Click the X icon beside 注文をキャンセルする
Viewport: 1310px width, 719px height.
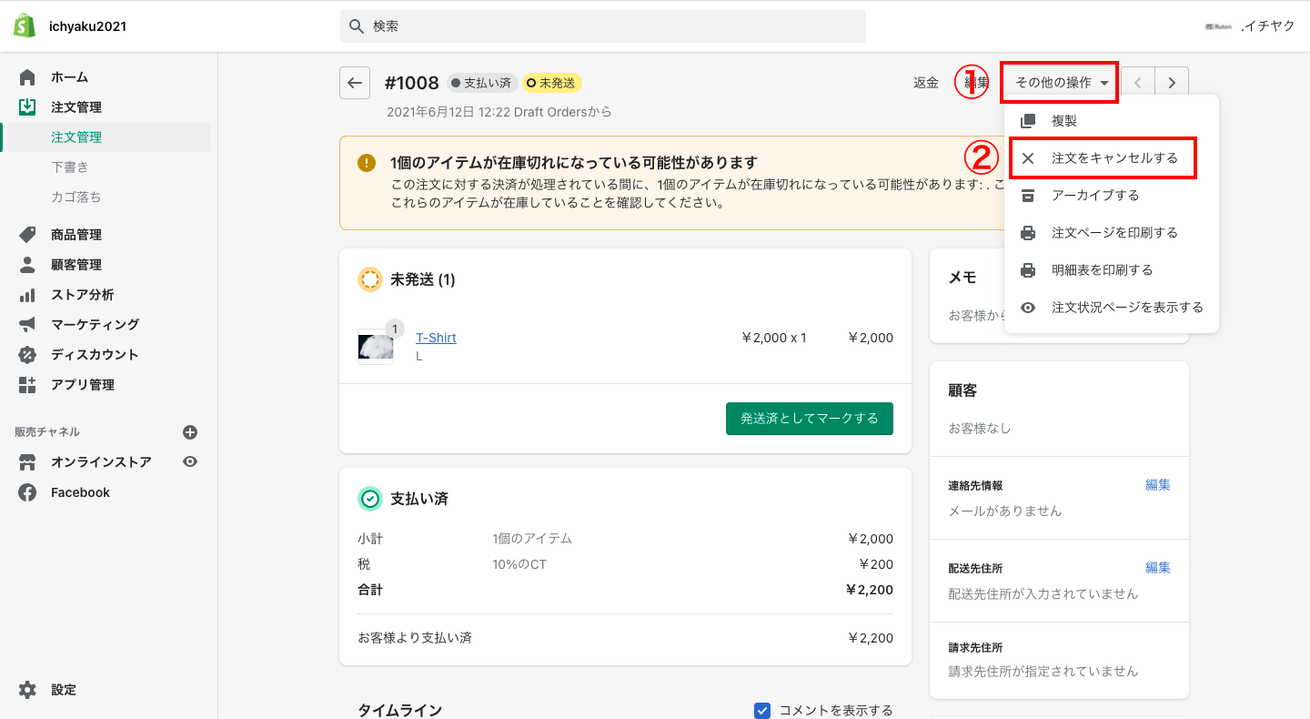click(x=1028, y=158)
